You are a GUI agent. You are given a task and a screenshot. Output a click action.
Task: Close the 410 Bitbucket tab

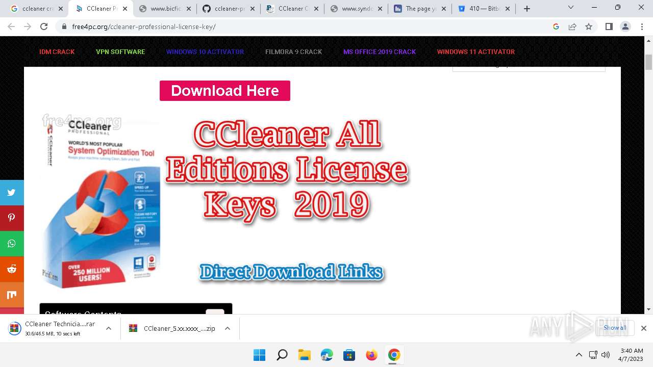pyautogui.click(x=508, y=9)
